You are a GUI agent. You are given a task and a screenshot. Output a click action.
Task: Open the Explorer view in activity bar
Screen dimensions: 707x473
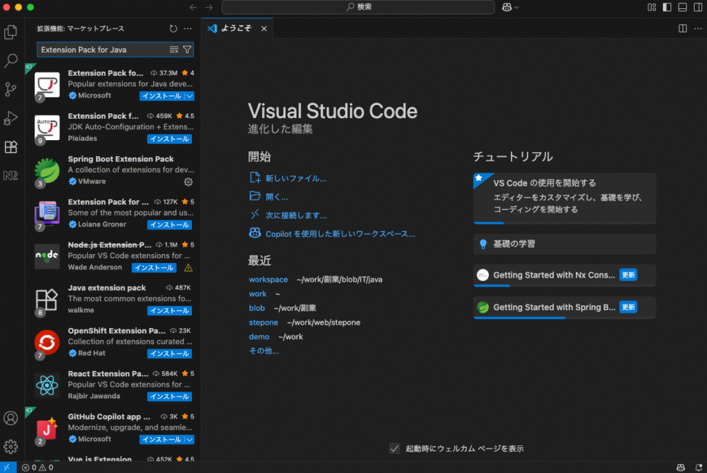point(10,32)
